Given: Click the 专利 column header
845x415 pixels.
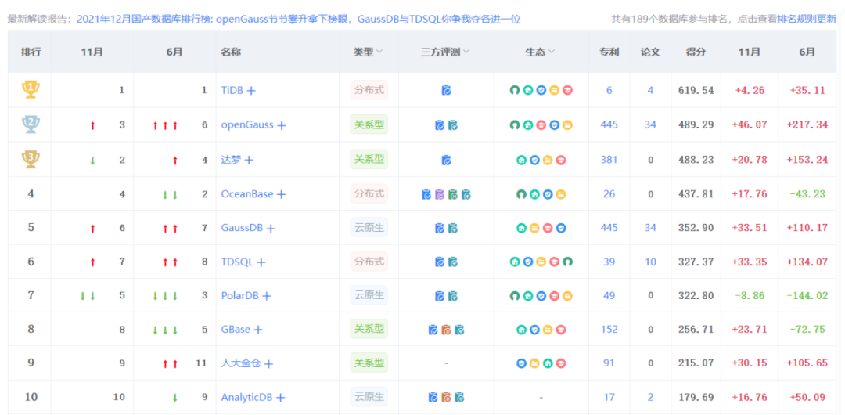Looking at the screenshot, I should click(x=609, y=52).
